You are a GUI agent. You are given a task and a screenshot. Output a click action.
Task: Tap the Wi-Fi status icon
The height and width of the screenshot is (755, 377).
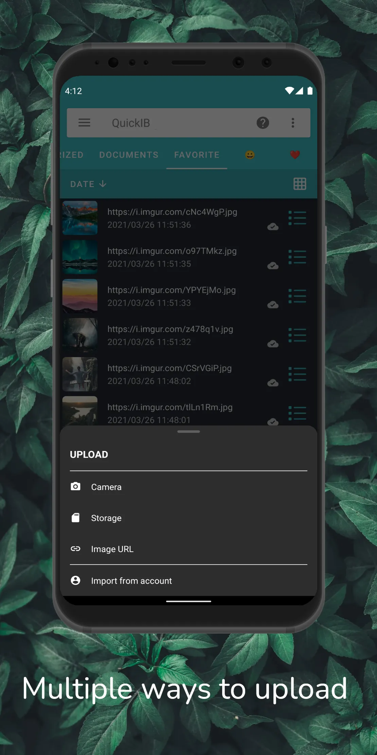click(x=289, y=90)
